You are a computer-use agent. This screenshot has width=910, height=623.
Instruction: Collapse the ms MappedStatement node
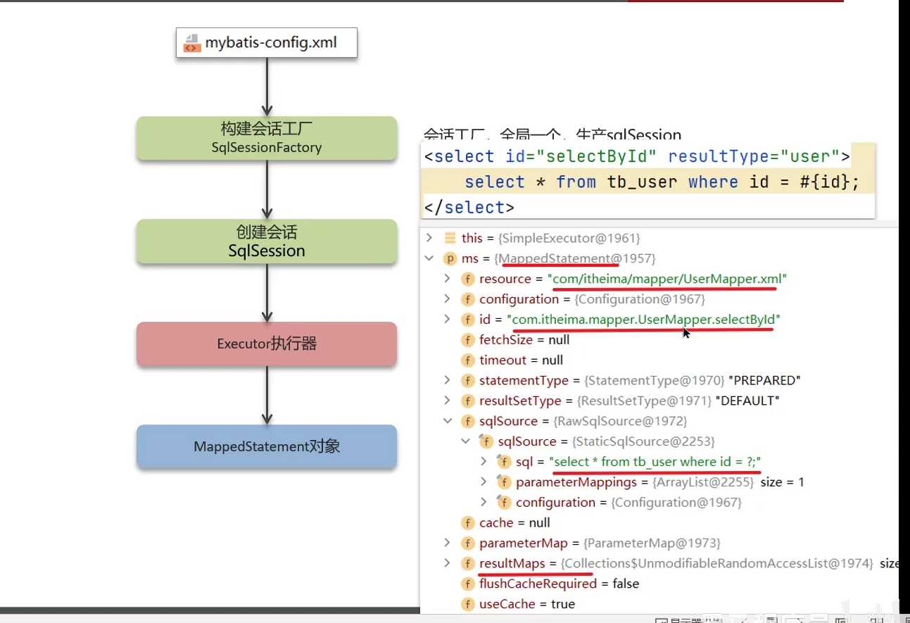tap(429, 258)
